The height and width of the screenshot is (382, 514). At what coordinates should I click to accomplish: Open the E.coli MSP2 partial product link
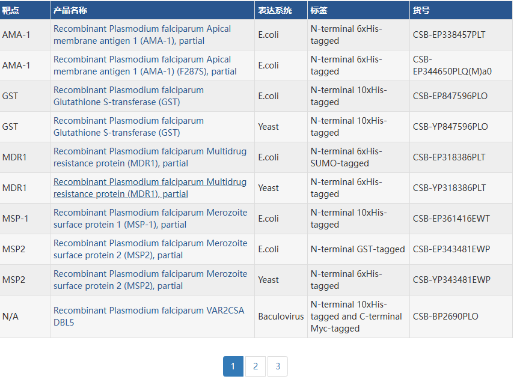click(150, 249)
